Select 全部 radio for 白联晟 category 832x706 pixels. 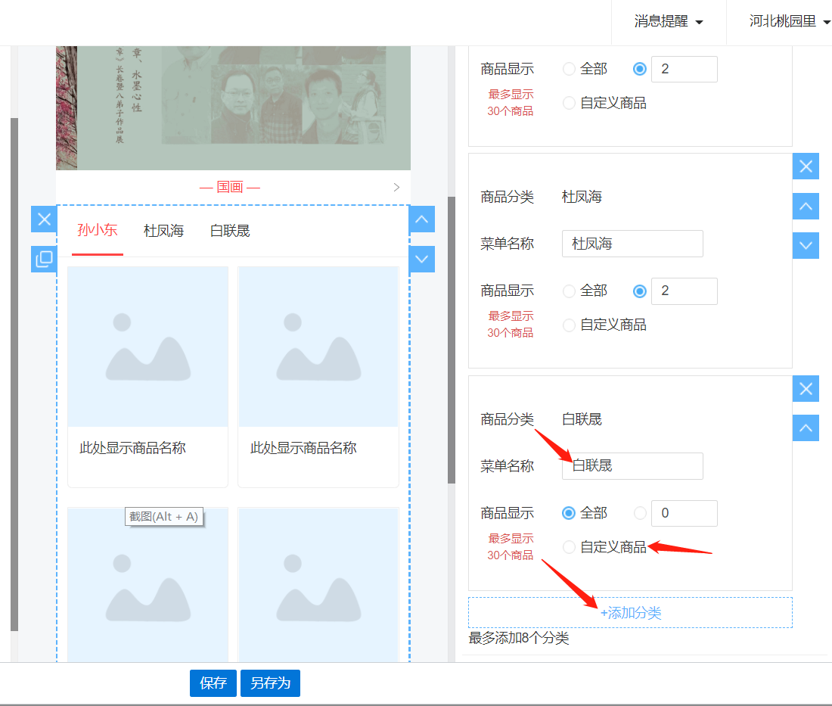pos(569,513)
